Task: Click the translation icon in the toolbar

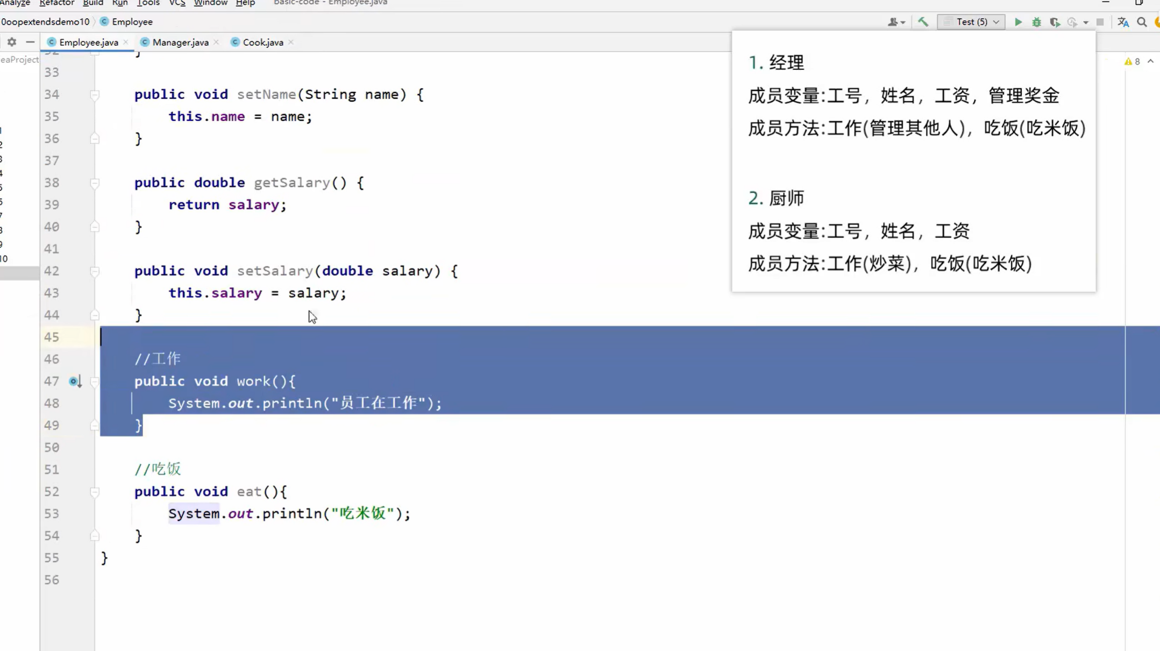Action: click(1123, 22)
